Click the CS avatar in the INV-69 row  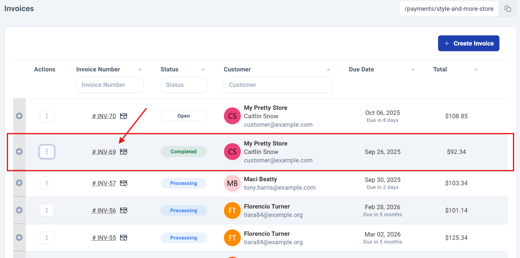click(232, 152)
